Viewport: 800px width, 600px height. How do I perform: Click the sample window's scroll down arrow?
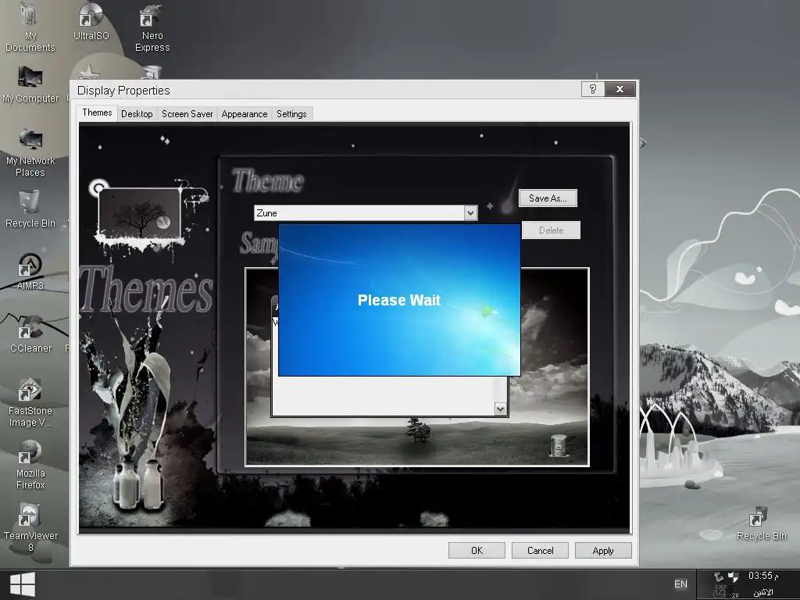click(501, 409)
